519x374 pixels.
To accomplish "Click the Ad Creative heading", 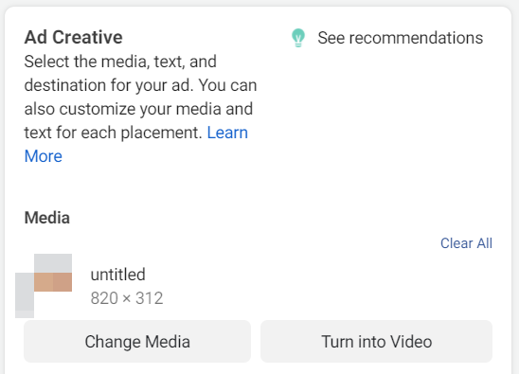I will click(x=74, y=37).
